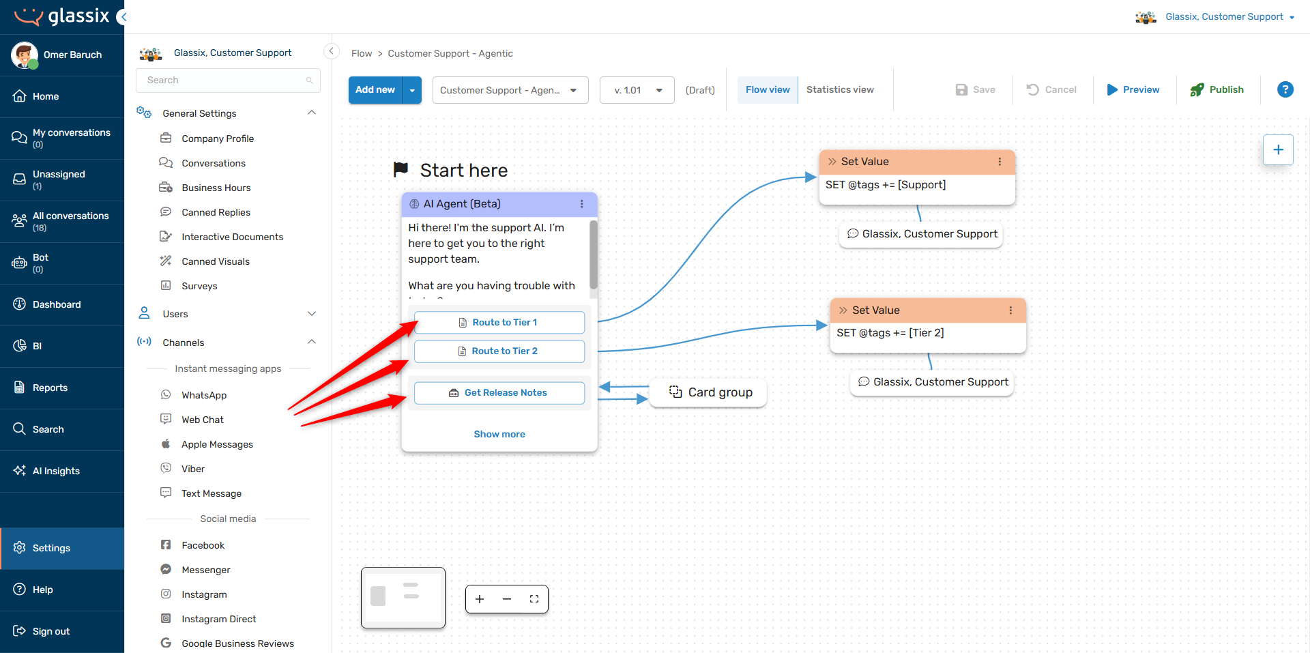Open Search in sidebar

(62, 430)
